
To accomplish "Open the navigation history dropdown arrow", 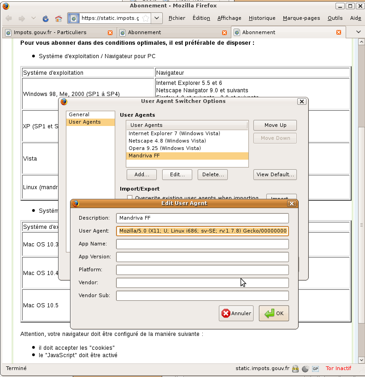I will [34, 18].
